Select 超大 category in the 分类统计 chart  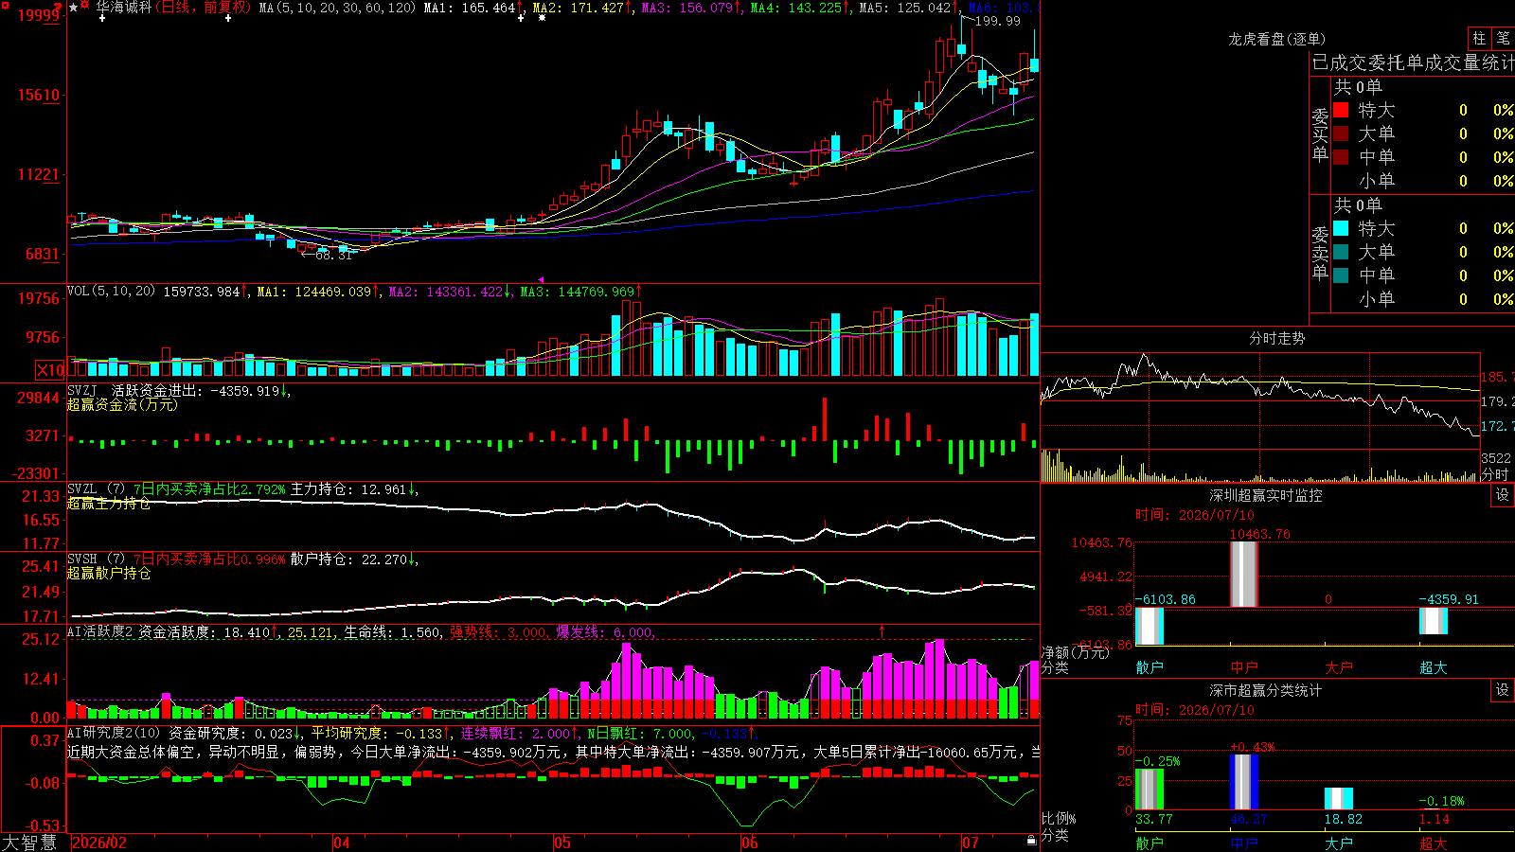(1434, 843)
